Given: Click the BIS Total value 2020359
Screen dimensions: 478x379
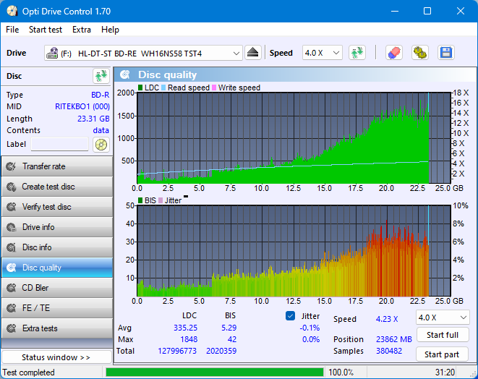Looking at the screenshot, I should (x=221, y=351).
